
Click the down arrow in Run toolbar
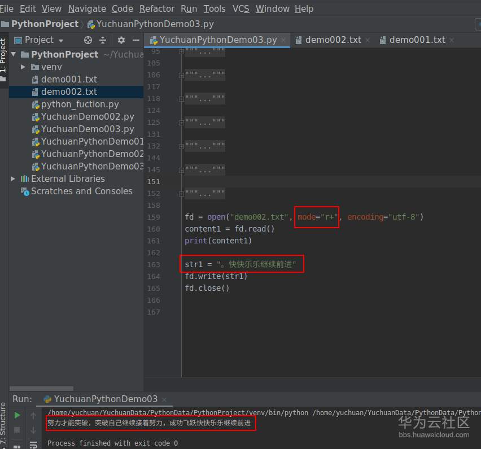(x=33, y=430)
